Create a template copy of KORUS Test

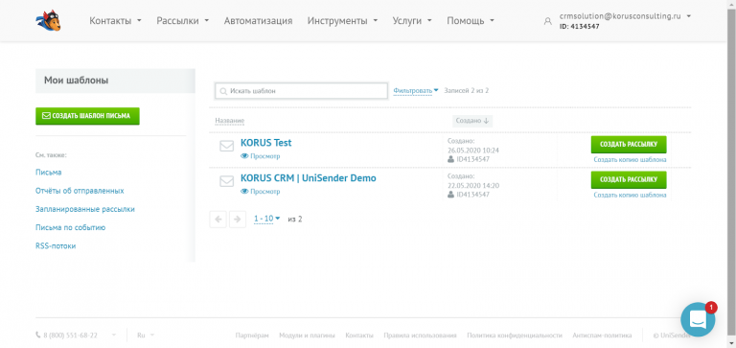point(630,160)
